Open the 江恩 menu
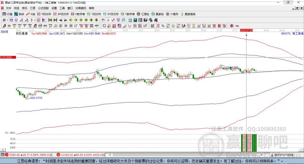Viewport: 304px width, 164px height. tap(33, 8)
